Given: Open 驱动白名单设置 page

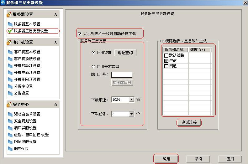Looking at the screenshot, I should coord(27,114).
